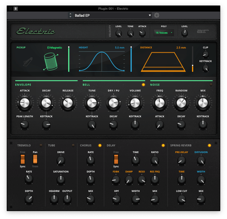Screen dimensions: 227x219
Task: Click the Peak Length knob
Action: pos(25,125)
